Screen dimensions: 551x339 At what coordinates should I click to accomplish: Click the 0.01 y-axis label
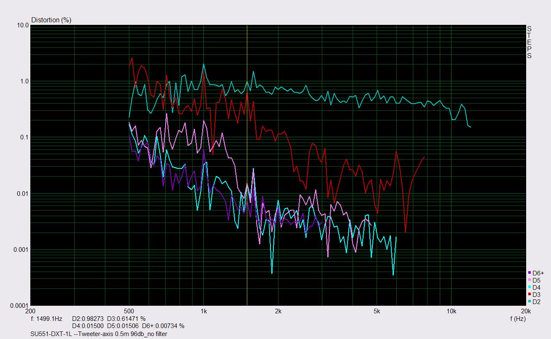[23, 193]
